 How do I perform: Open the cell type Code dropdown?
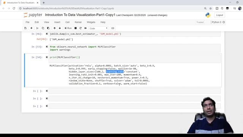click(x=99, y=29)
